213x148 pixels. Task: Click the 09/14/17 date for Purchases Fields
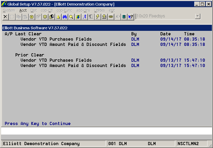click(x=171, y=39)
